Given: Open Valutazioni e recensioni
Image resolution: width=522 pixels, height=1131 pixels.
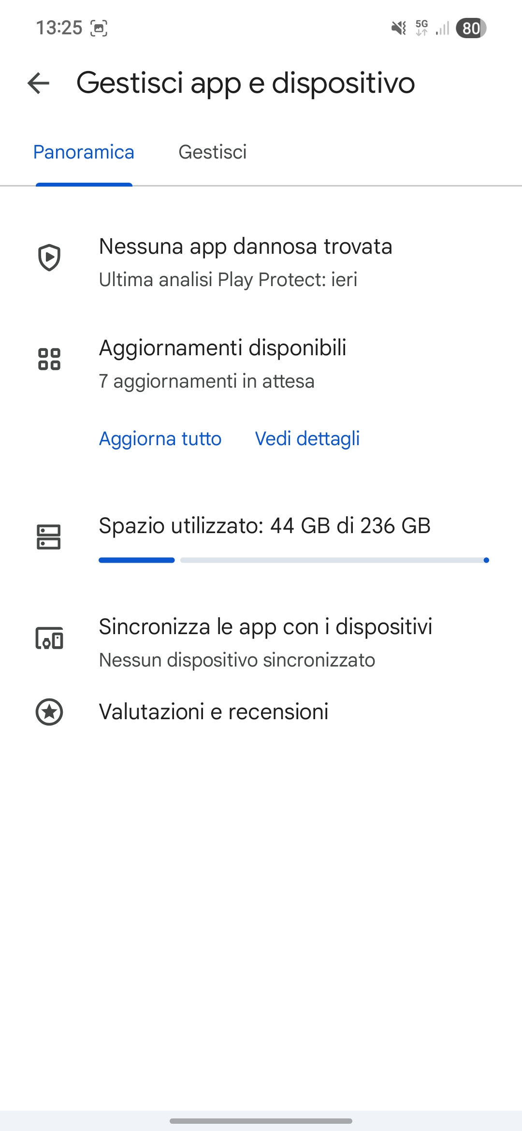Looking at the screenshot, I should pyautogui.click(x=261, y=712).
